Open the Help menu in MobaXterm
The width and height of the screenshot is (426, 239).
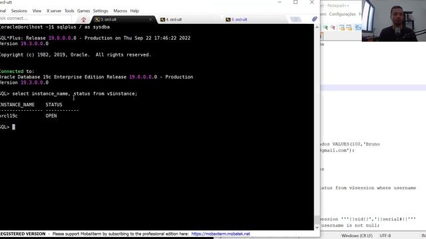[134, 11]
